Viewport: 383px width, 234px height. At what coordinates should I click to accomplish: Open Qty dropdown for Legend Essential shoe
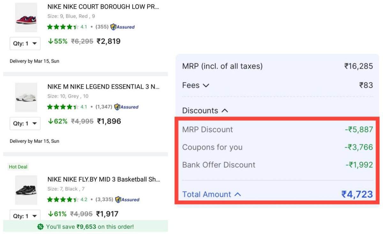click(x=25, y=124)
